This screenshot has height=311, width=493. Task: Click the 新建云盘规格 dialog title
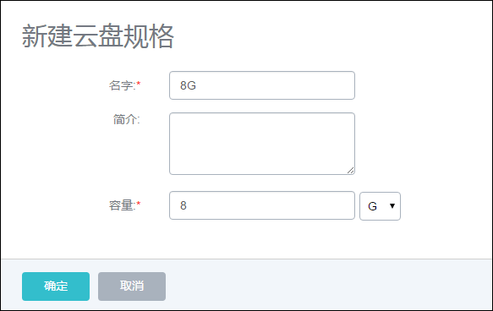98,36
